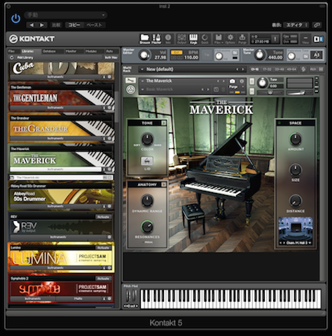Toggle the Reference Tone On button
Viewport: 332px width, 336px height.
(305, 56)
